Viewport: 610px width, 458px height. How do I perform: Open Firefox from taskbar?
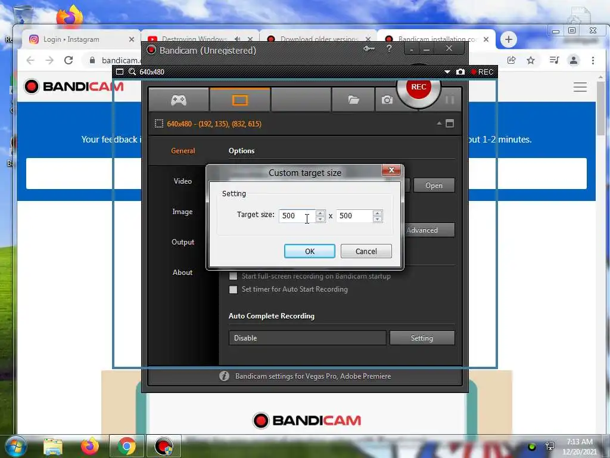point(89,446)
